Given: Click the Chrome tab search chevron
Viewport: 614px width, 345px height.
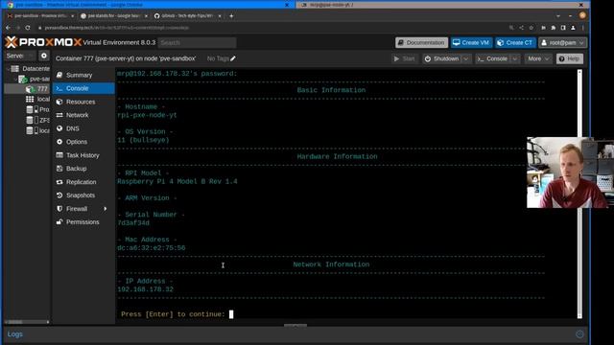Looking at the screenshot, I should pyautogui.click(x=558, y=16).
